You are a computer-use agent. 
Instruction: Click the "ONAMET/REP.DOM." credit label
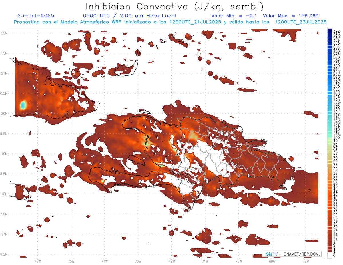point(302,254)
